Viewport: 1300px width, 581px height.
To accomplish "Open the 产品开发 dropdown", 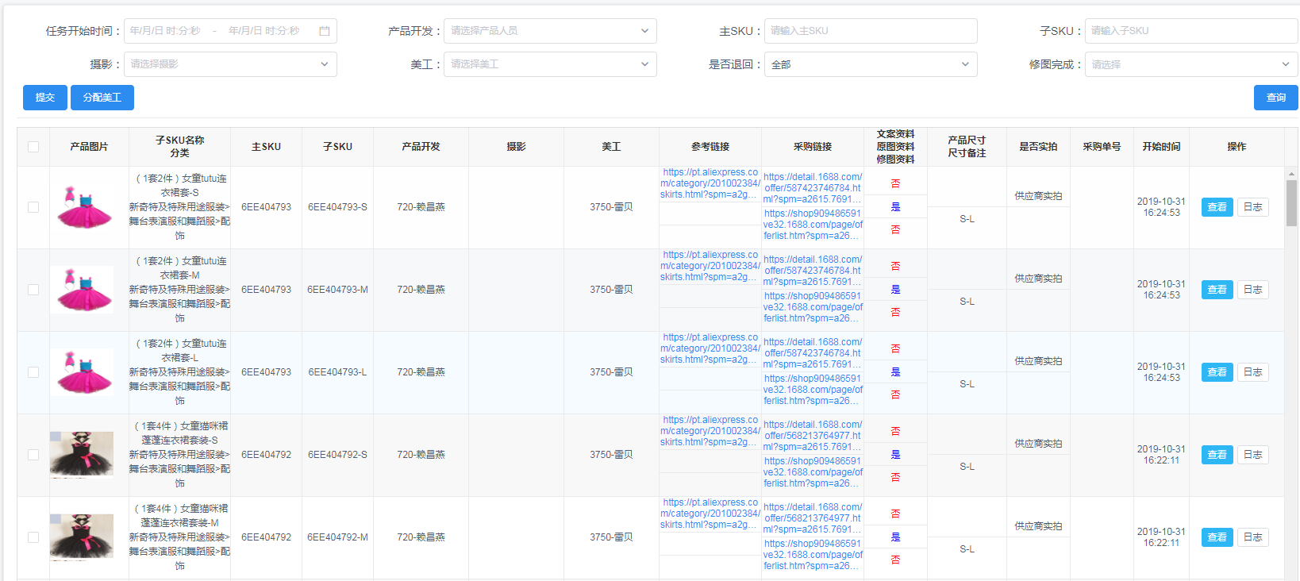I will (x=549, y=31).
